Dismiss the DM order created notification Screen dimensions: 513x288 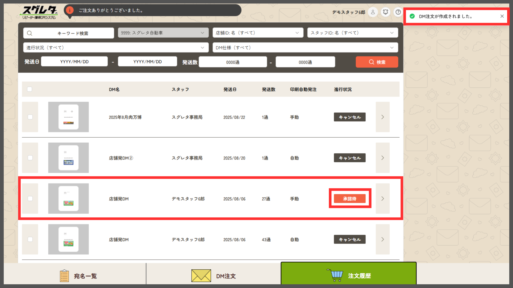coord(502,16)
